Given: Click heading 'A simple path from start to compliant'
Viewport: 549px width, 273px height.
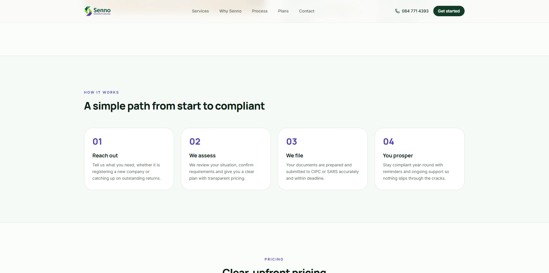Looking at the screenshot, I should (174, 106).
